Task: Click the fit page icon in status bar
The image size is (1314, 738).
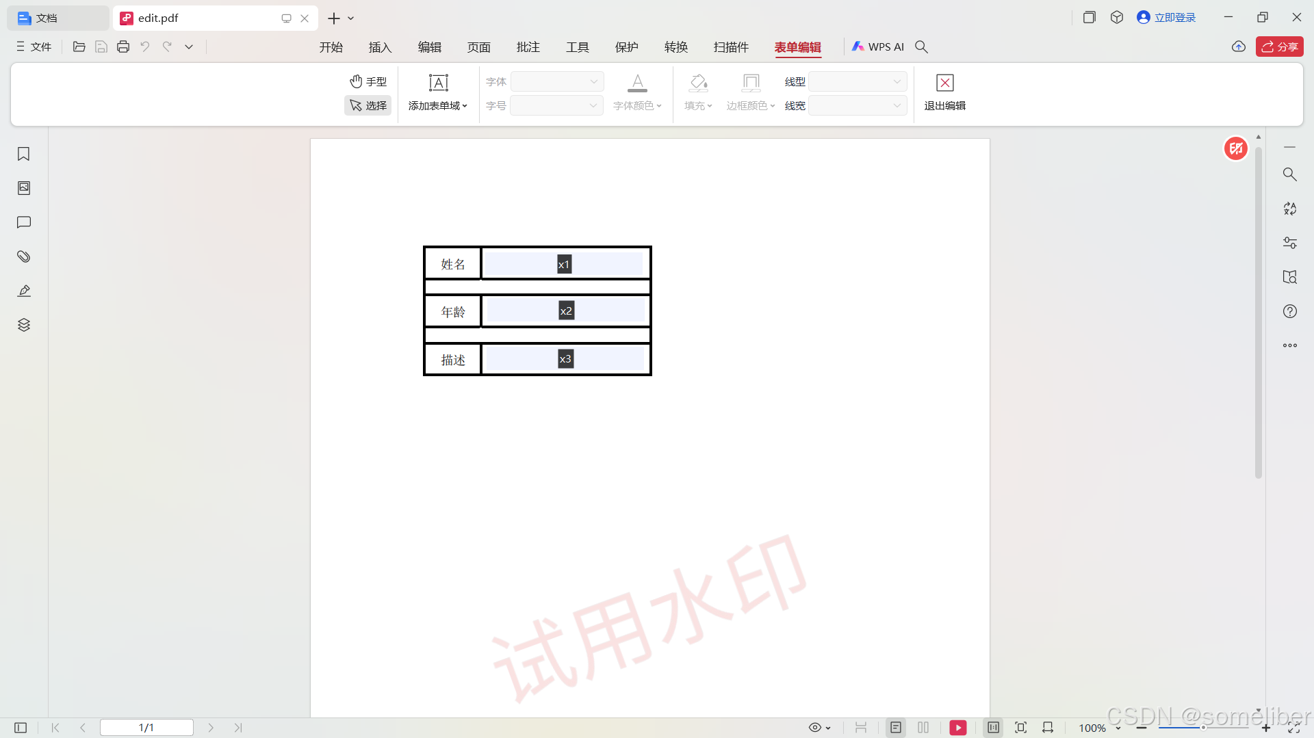Action: 1021,728
